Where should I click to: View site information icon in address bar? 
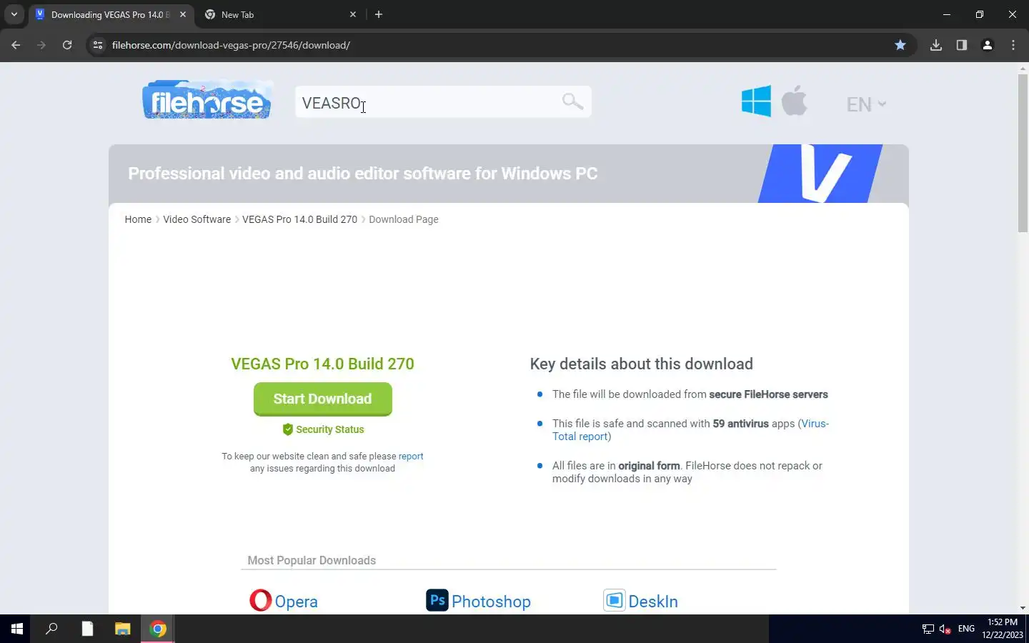point(98,45)
